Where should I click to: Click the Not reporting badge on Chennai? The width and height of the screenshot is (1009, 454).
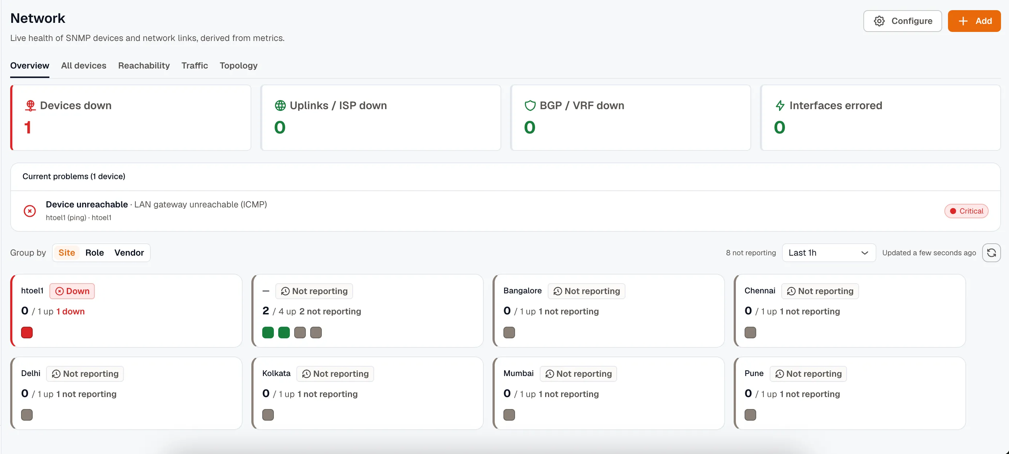tap(820, 291)
